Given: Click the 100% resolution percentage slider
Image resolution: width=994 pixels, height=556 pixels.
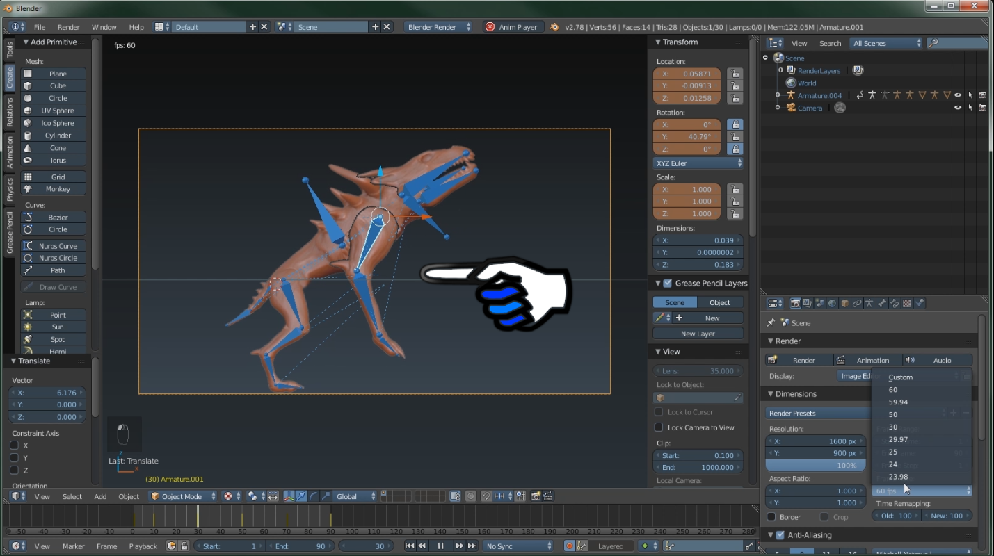Looking at the screenshot, I should (816, 466).
